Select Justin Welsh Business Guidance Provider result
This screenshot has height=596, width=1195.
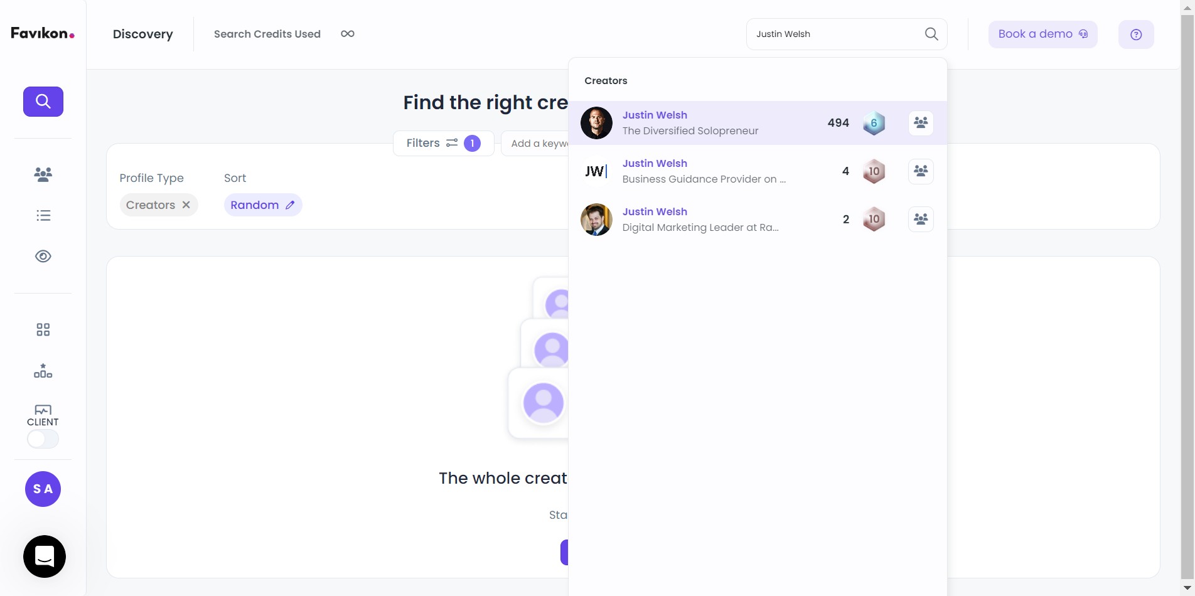[x=758, y=171]
